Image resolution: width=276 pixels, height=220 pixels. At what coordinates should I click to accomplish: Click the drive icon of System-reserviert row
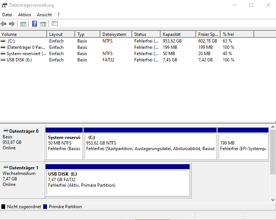point(3,54)
